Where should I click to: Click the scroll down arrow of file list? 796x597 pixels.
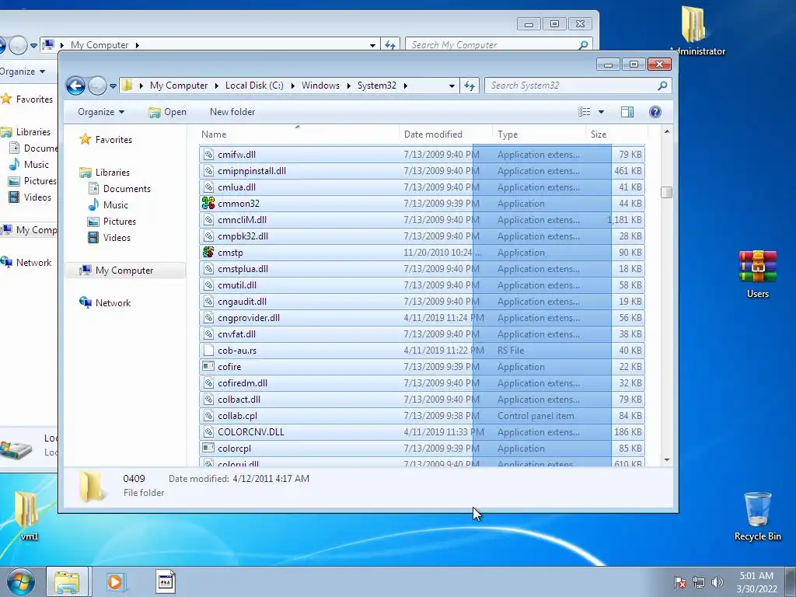pyautogui.click(x=666, y=460)
